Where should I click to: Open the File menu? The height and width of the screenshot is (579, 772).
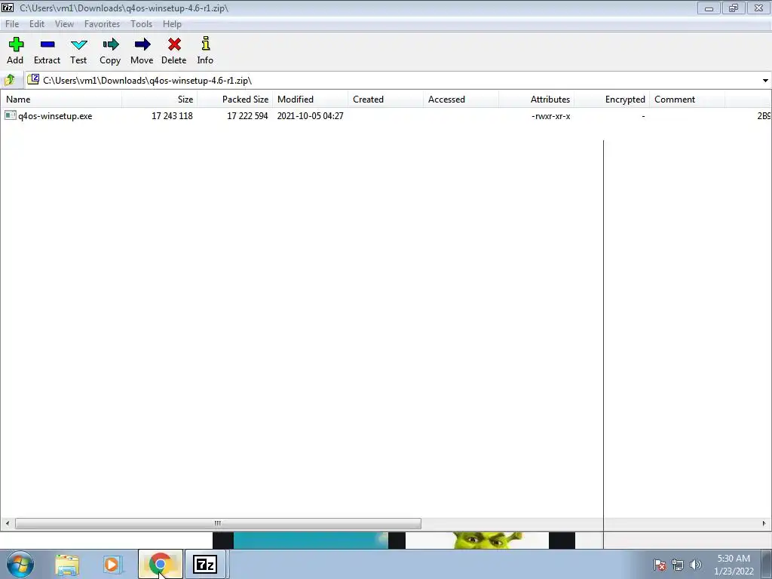point(12,23)
